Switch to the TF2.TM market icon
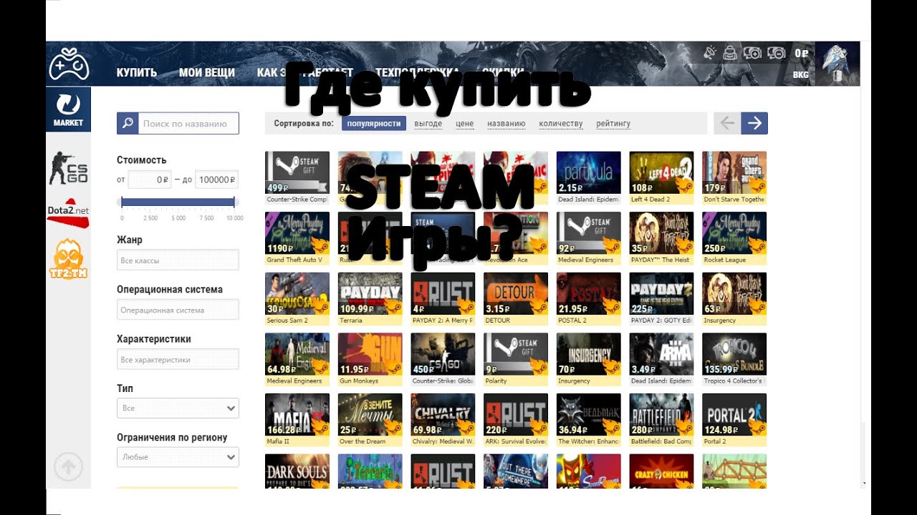This screenshot has width=917, height=515. [68, 259]
